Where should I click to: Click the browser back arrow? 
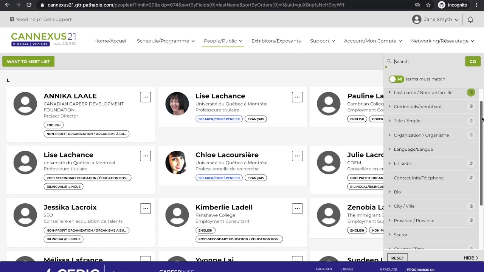pyautogui.click(x=7, y=5)
